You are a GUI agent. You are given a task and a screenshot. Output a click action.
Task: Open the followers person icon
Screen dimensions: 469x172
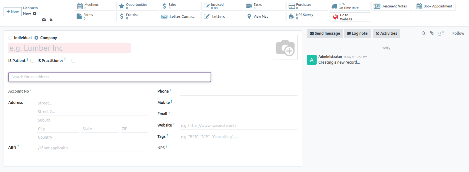coord(440,33)
